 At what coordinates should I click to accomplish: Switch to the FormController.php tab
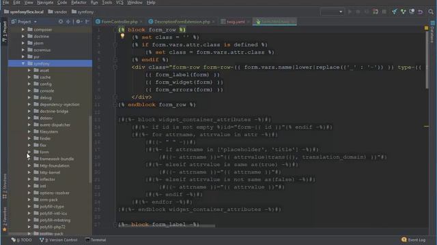(x=119, y=21)
